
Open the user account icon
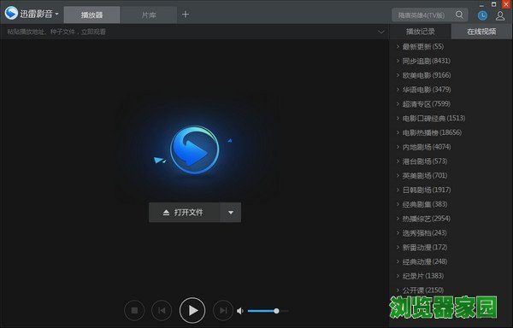tap(500, 15)
